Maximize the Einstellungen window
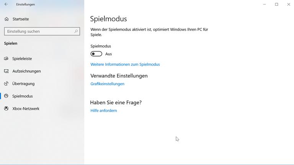Screen dimensions: 294x165 point(276,5)
